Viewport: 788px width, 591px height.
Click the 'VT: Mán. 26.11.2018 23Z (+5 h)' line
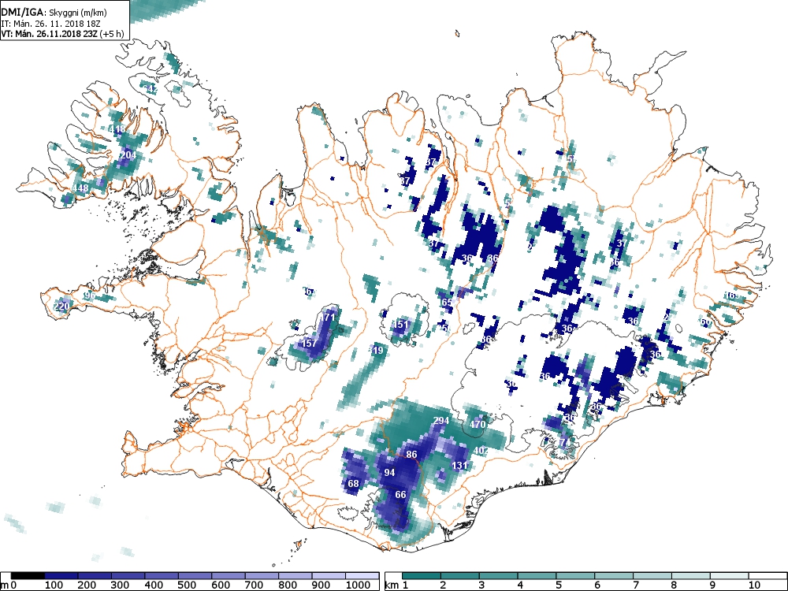pyautogui.click(x=61, y=34)
